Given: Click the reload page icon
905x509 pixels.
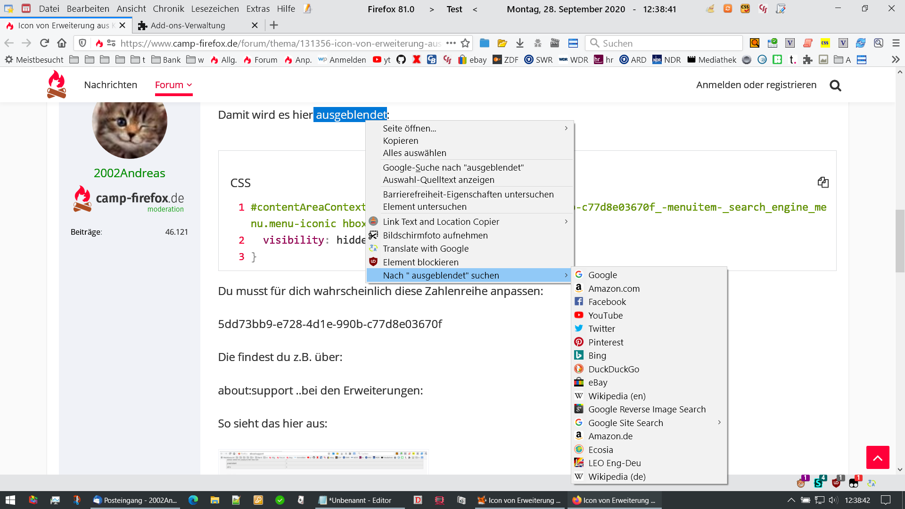Looking at the screenshot, I should click(x=44, y=43).
